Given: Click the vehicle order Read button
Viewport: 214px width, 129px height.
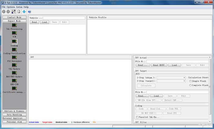Looking at the screenshot, I should [x=34, y=22].
